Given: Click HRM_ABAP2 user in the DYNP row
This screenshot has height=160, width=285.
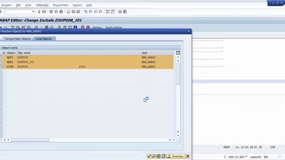Looking at the screenshot, I should [148, 67].
